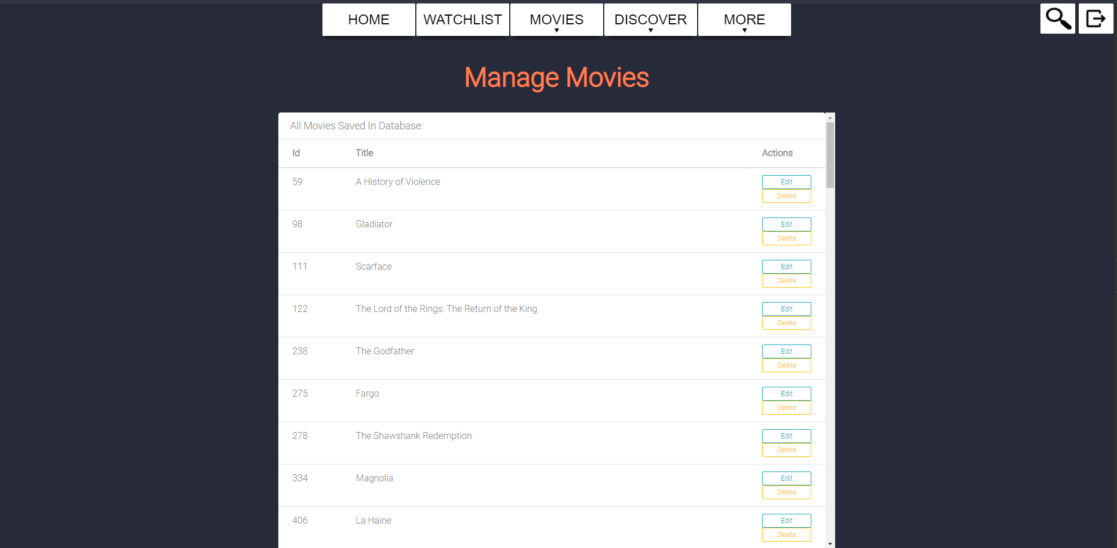
Task: Click the 'Manage Movies' heading
Action: point(557,78)
